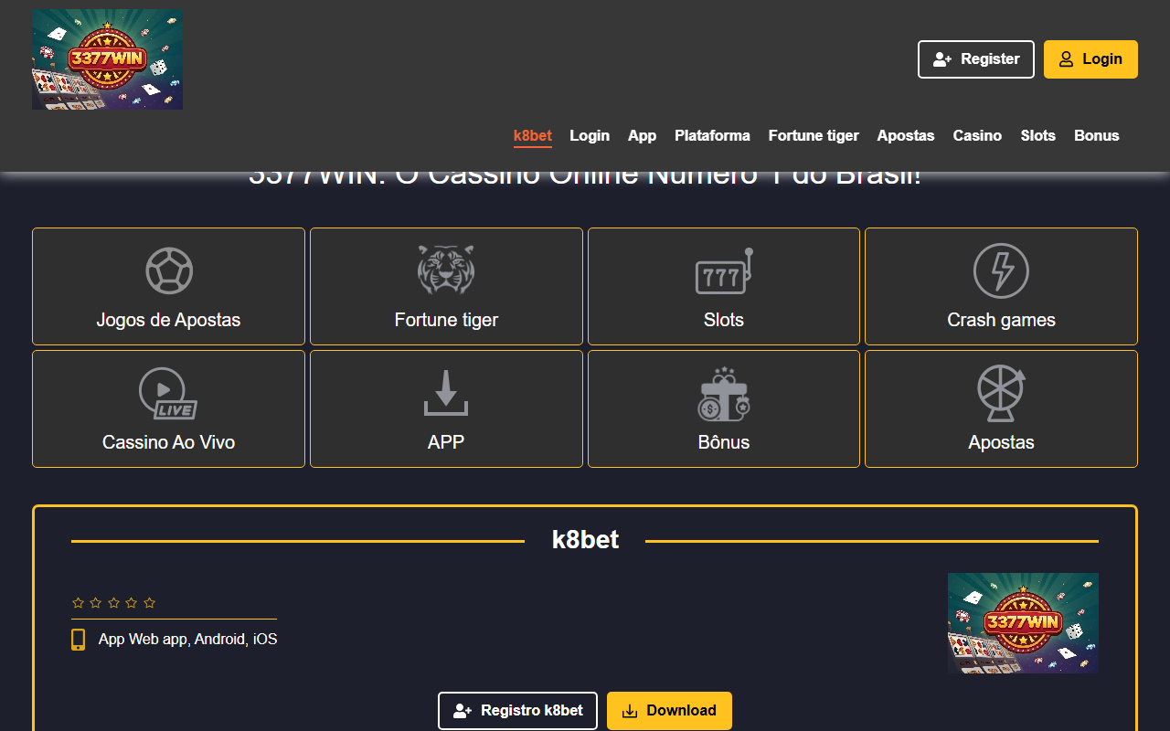Image resolution: width=1170 pixels, height=731 pixels.
Task: Click the soccer ball icon for Jogos de Apostas
Action: pos(169,270)
